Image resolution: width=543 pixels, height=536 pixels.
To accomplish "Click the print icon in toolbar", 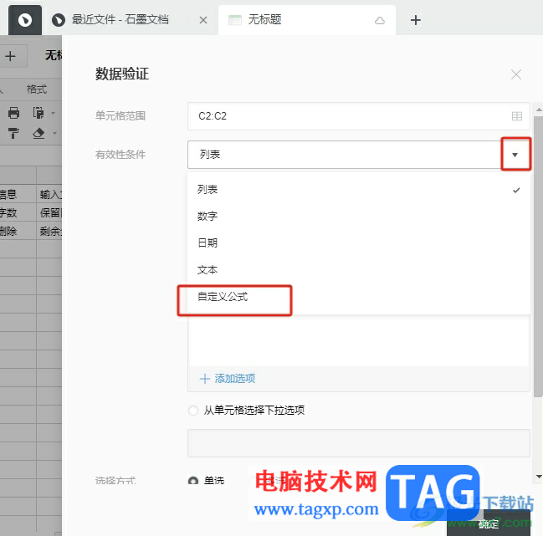I will click(14, 113).
